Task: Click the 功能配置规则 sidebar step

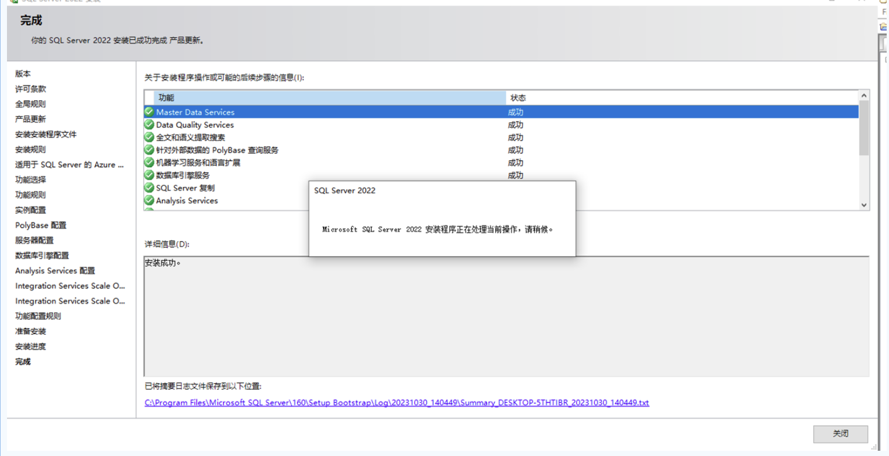Action: tap(38, 316)
